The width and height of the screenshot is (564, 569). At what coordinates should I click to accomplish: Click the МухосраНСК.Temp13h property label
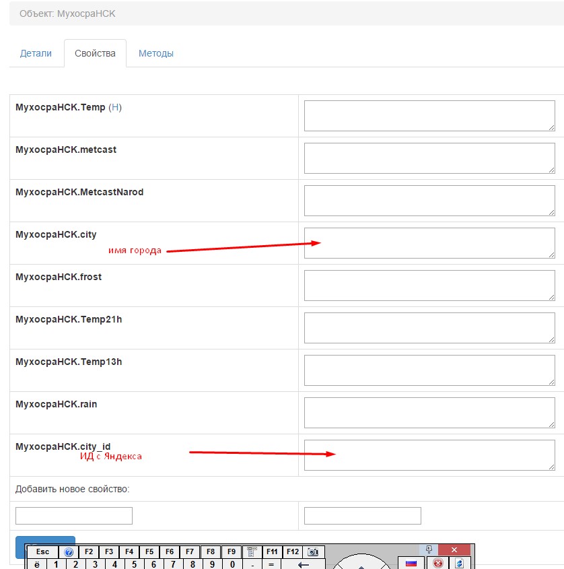[x=69, y=362]
